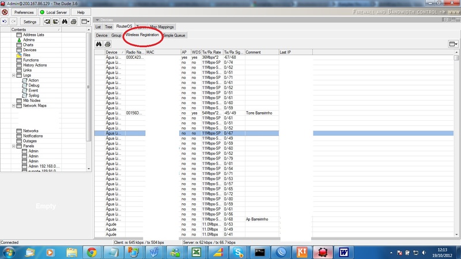This screenshot has height=259, width=461.
Task: Sort by the Contents column header
Action: coord(36,29)
